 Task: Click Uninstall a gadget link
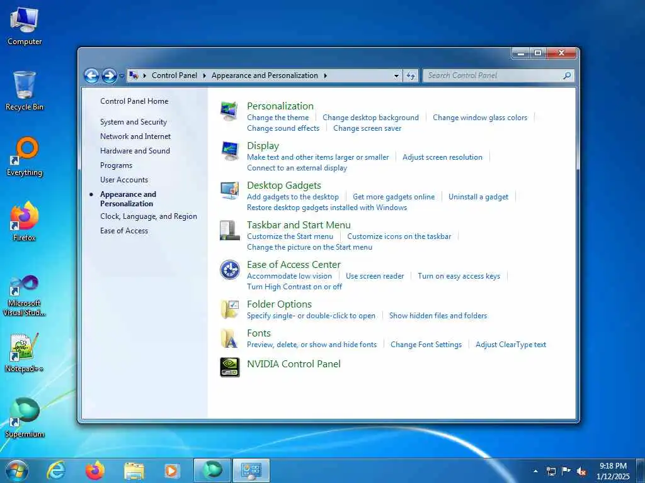tap(478, 197)
